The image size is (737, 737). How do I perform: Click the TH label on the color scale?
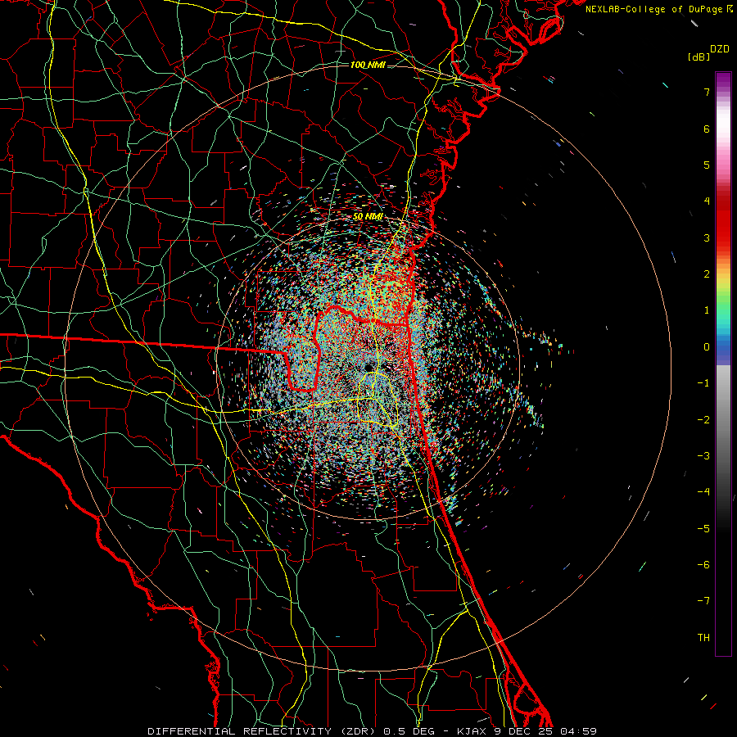(x=703, y=638)
